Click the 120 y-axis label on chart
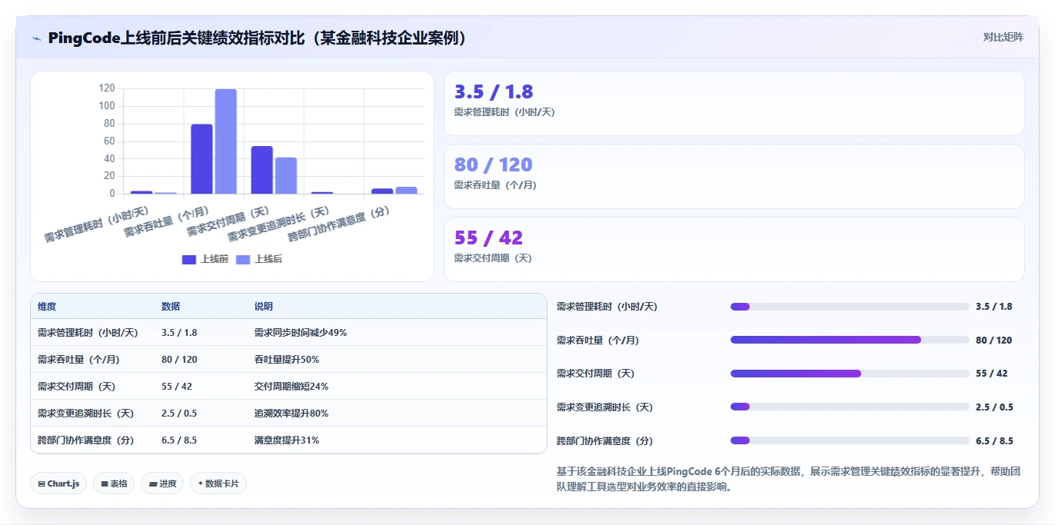This screenshot has width=1055, height=525. (106, 88)
